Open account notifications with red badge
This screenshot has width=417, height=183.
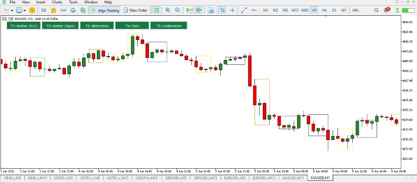tap(387, 10)
